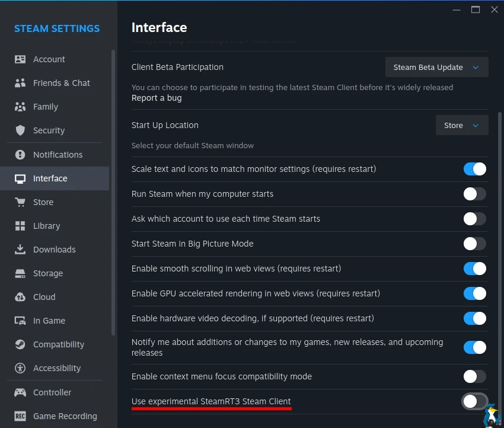Click the Security shield icon
504x428 pixels.
20,130
